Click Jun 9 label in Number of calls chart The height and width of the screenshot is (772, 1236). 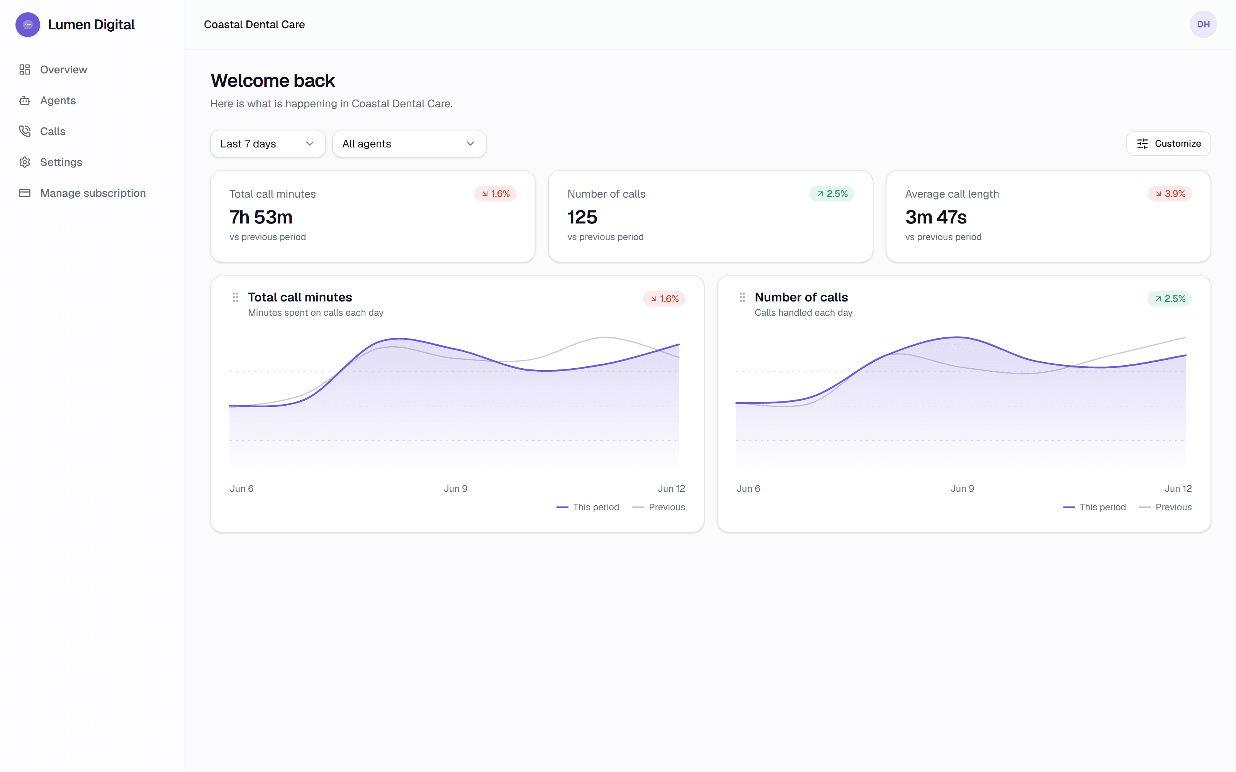click(x=962, y=489)
